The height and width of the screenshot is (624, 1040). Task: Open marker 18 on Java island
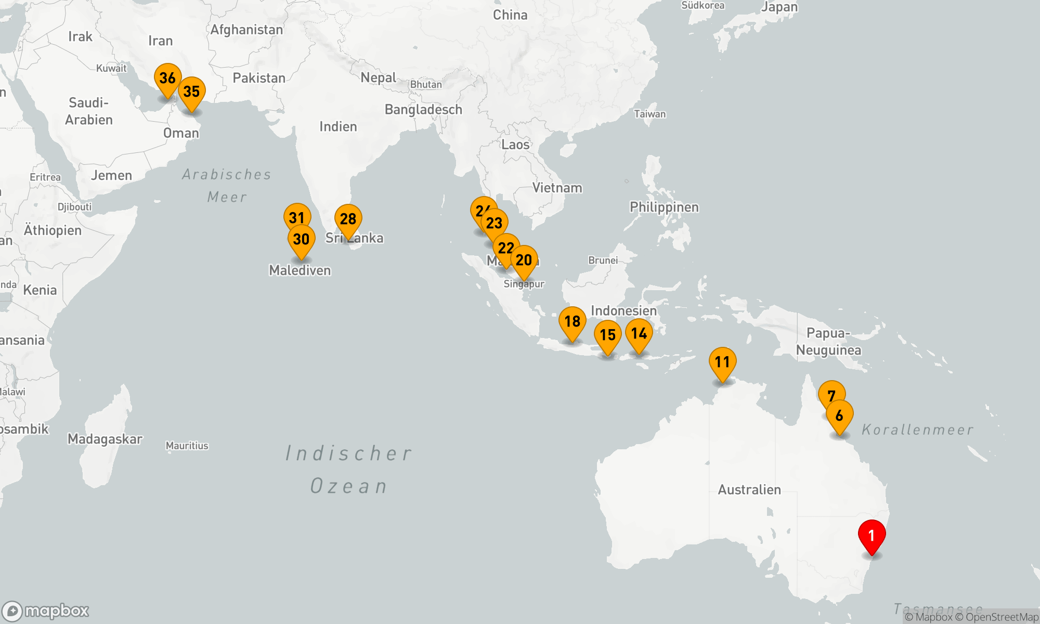[572, 322]
